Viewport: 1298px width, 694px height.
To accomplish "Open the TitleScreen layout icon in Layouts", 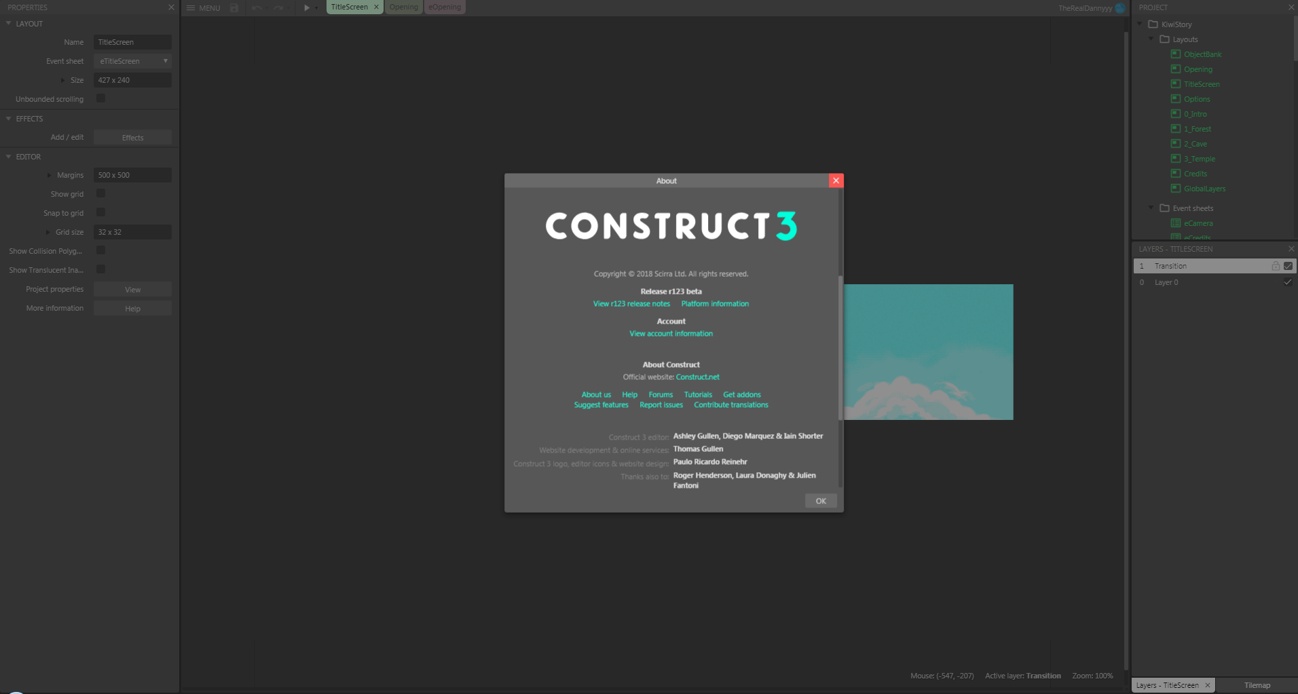I will [x=1176, y=83].
